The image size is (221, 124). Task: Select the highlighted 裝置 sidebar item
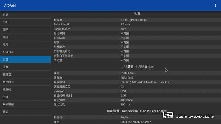pos(25,59)
